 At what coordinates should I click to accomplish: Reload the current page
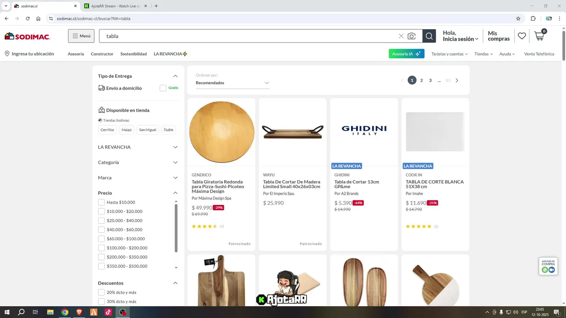click(27, 19)
